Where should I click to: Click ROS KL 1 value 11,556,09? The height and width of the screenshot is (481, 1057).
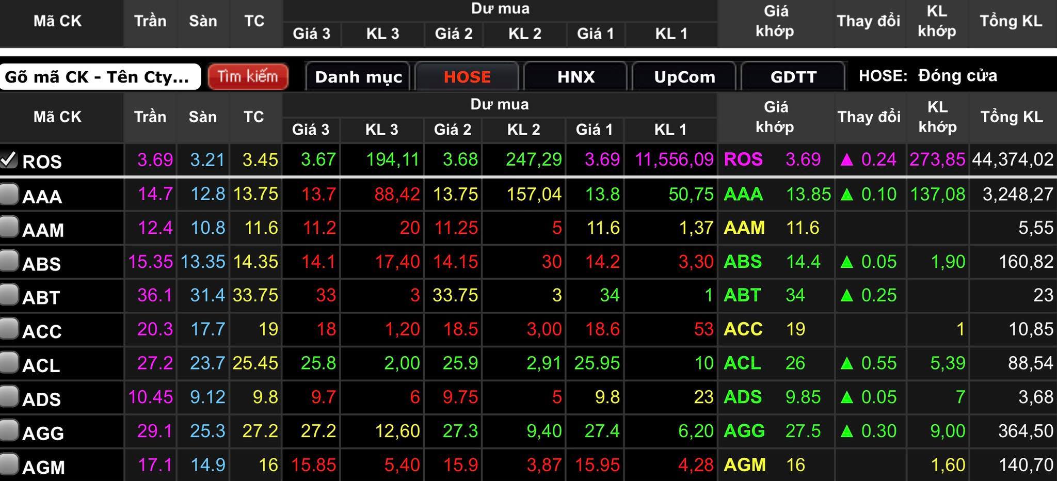[674, 159]
